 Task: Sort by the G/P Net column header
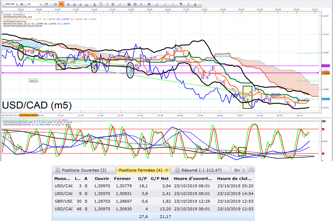point(160,178)
